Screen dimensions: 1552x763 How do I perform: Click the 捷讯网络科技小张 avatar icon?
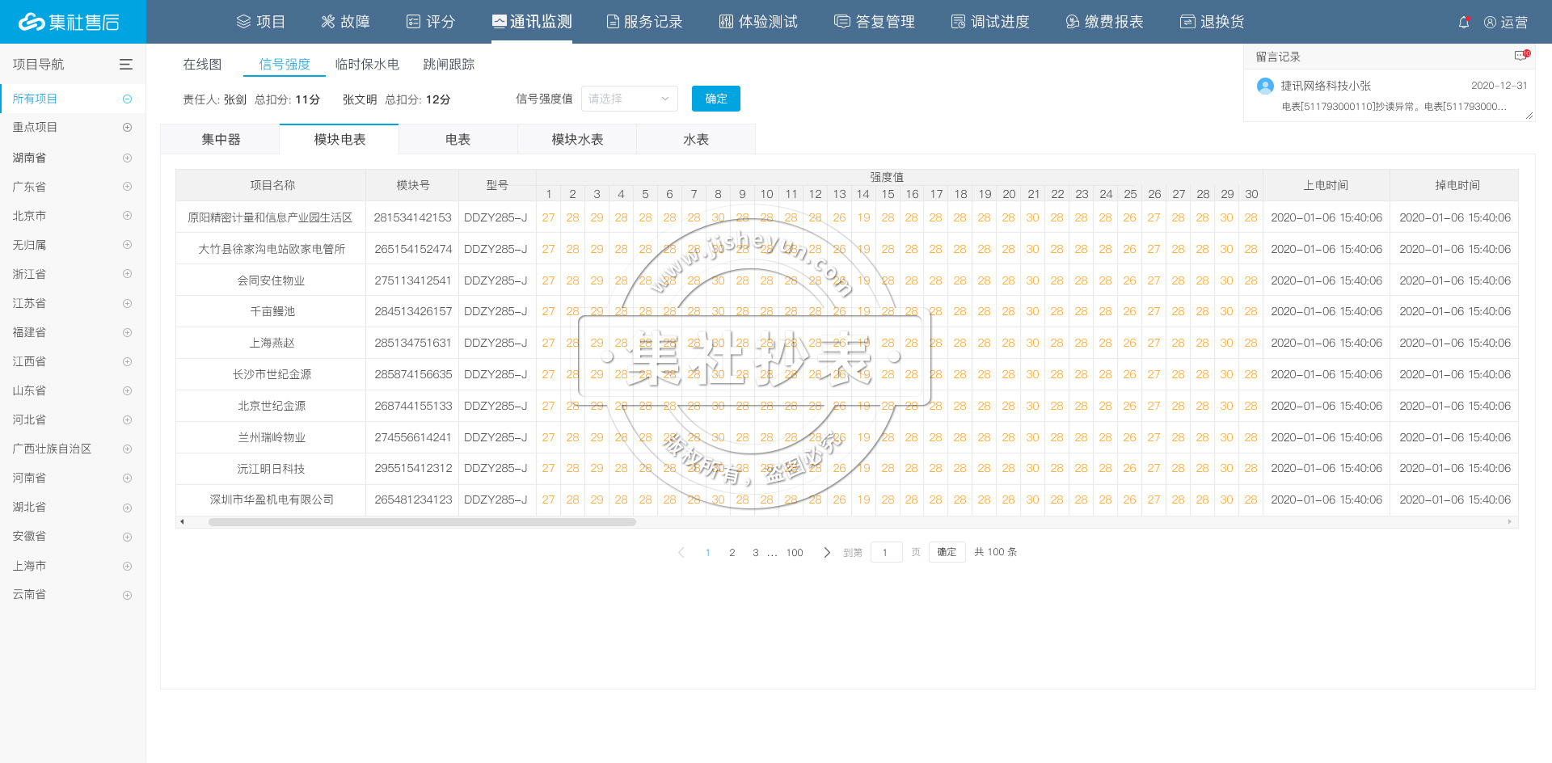click(x=1265, y=86)
